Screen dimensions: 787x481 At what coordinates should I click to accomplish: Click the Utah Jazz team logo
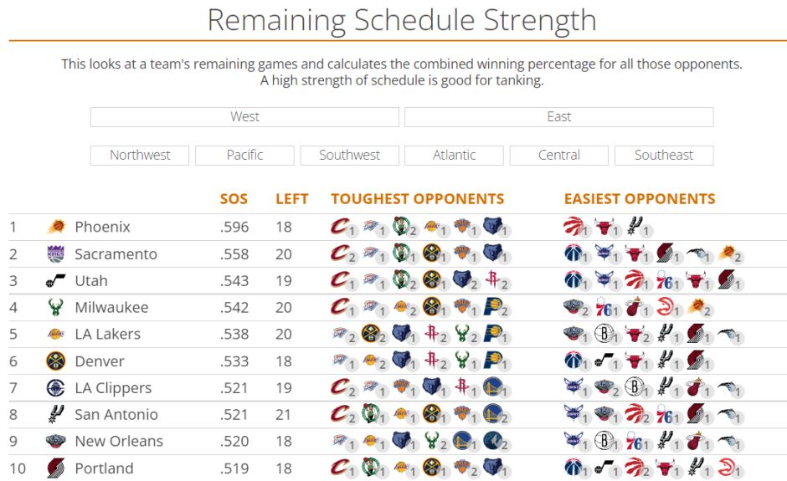point(56,281)
